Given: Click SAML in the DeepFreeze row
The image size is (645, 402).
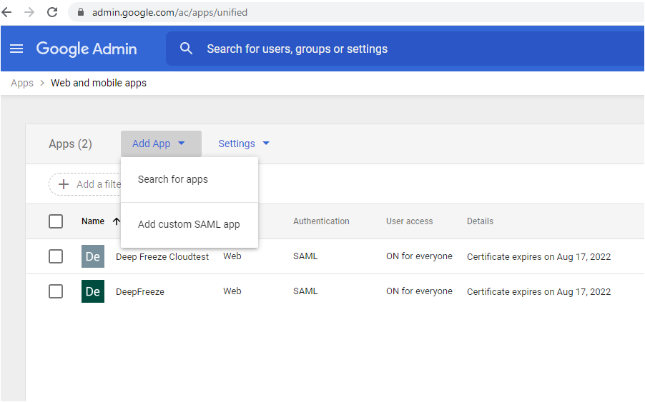Looking at the screenshot, I should coord(305,291).
